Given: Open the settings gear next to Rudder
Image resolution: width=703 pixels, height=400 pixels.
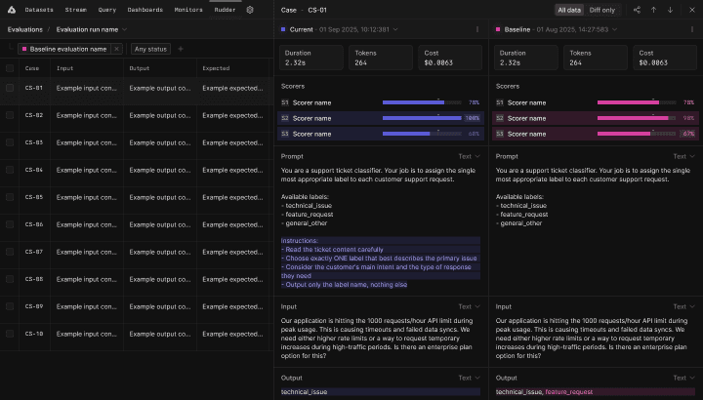Looking at the screenshot, I should click(x=250, y=10).
